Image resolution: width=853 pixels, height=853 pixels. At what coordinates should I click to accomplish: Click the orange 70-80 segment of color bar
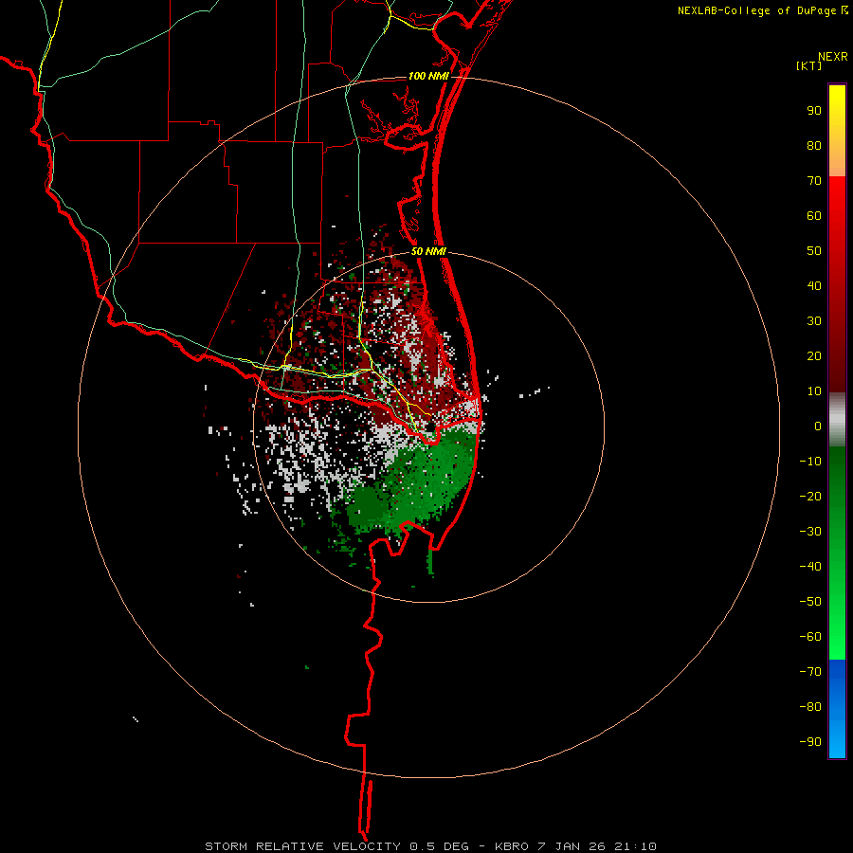837,161
